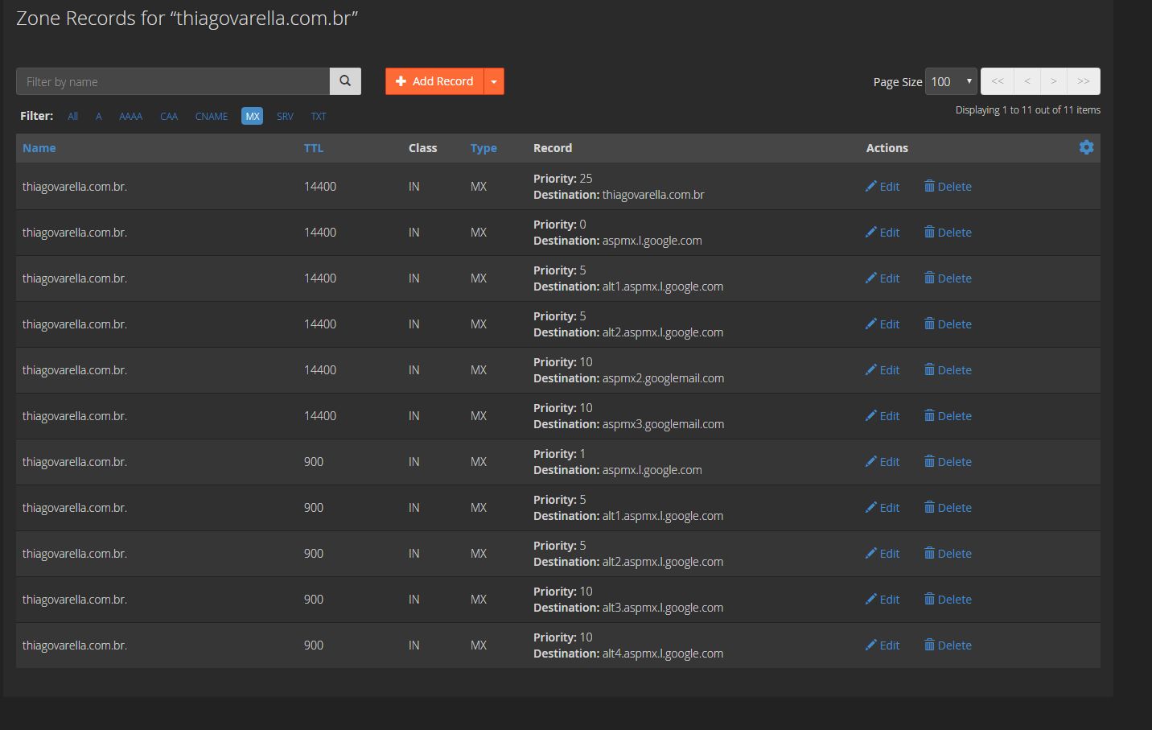Expand the Add Record dropdown arrow
Image resolution: width=1152 pixels, height=730 pixels.
[x=494, y=81]
